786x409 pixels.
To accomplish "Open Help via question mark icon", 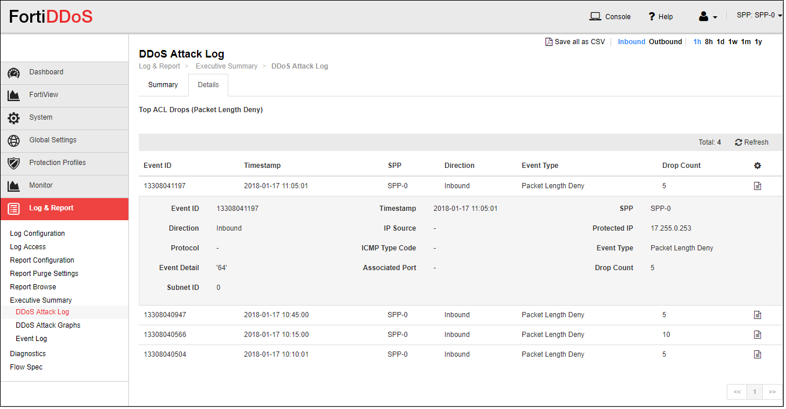I will tap(651, 16).
